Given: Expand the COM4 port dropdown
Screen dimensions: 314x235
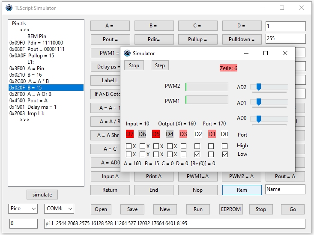Looking at the screenshot, I should [x=59, y=209].
